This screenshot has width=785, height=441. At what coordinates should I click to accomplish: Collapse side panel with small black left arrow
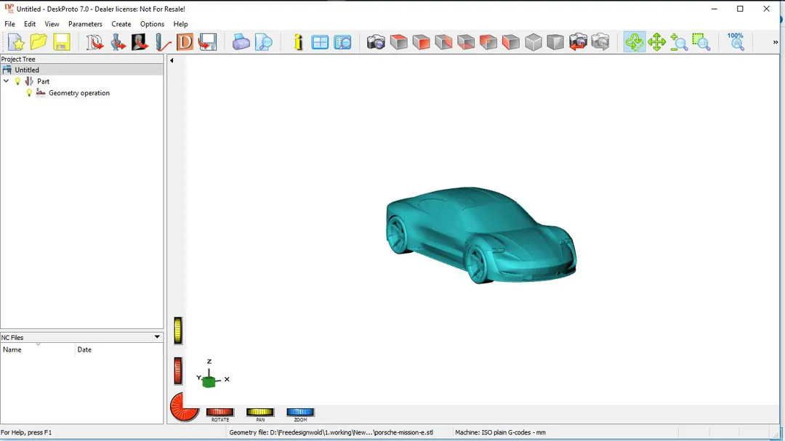pos(172,60)
